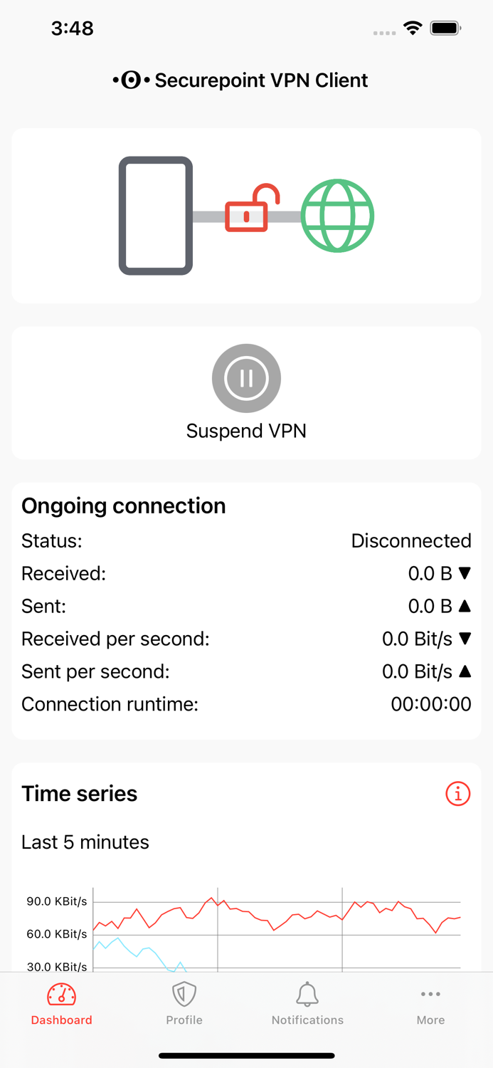Click the Profile shield icon
The height and width of the screenshot is (1068, 493).
click(x=184, y=994)
